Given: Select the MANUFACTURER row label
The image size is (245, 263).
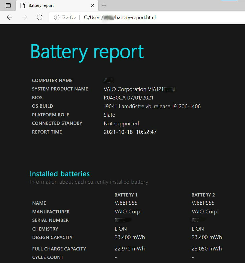Looking at the screenshot, I should pyautogui.click(x=51, y=212).
